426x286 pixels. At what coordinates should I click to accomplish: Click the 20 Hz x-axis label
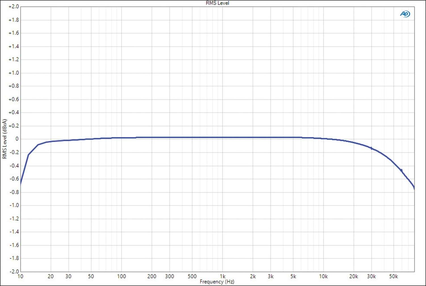coord(51,276)
